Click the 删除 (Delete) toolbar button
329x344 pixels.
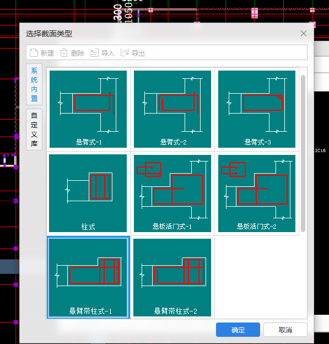72,53
